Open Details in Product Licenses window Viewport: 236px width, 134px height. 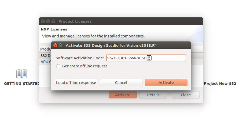pos(153,95)
